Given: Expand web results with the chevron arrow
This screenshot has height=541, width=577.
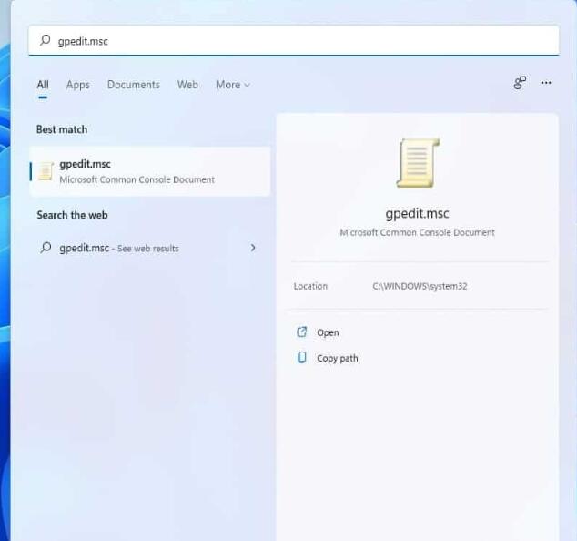Looking at the screenshot, I should point(253,248).
